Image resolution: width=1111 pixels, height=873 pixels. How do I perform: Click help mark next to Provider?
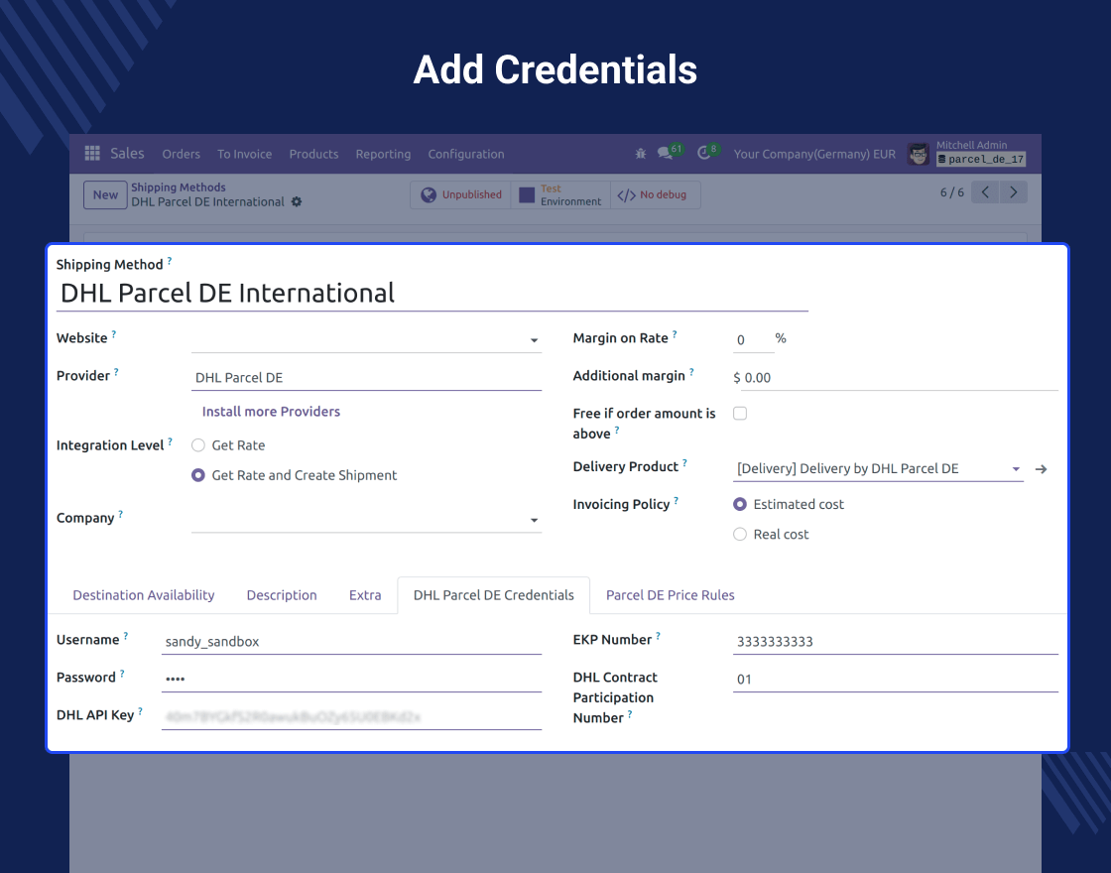coord(116,371)
